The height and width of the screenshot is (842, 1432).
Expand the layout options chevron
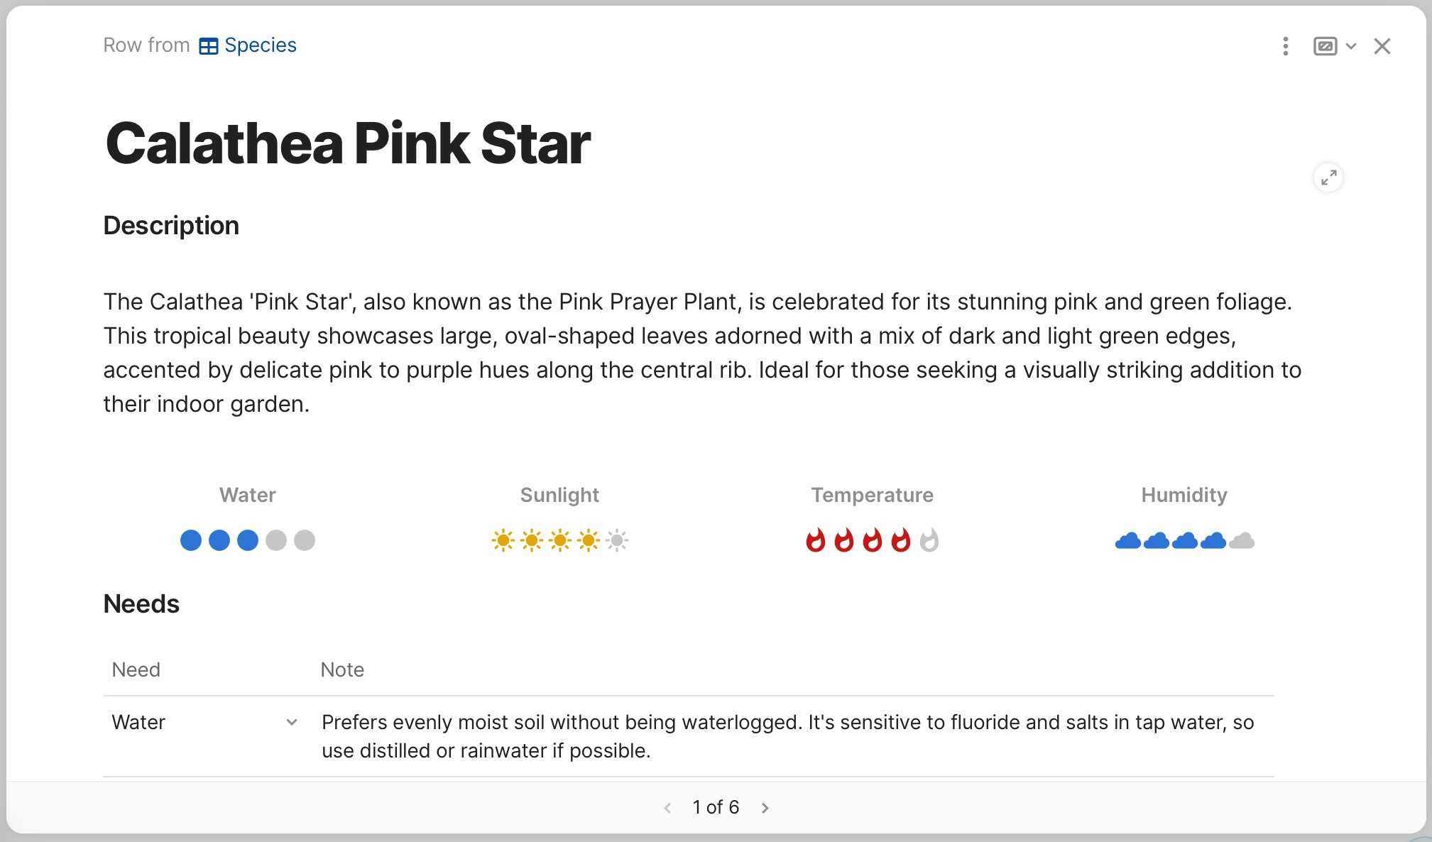tap(1351, 46)
